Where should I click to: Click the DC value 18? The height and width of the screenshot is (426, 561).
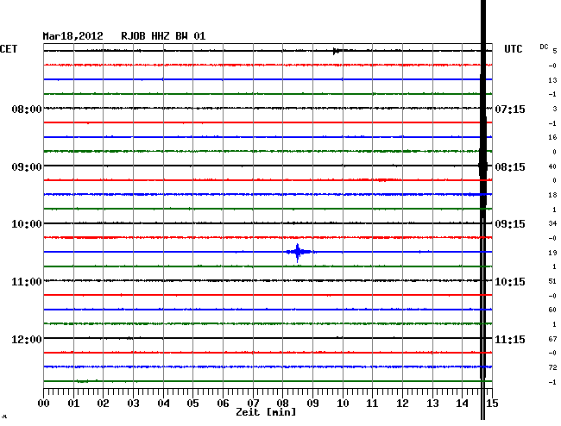(x=552, y=195)
